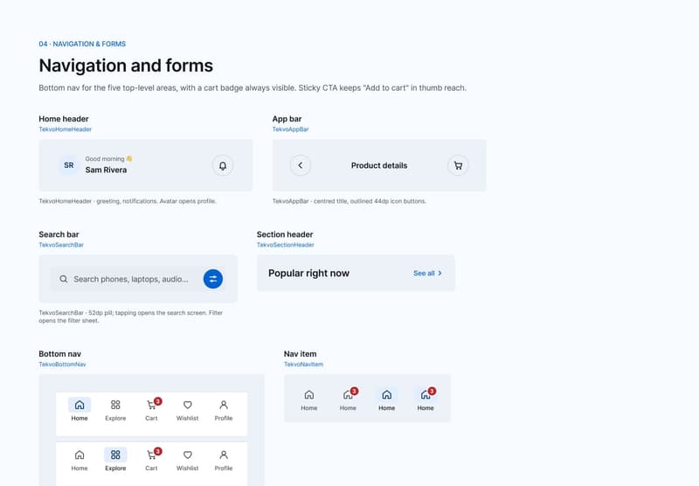Click Cart icon in second bottom nav
This screenshot has width=699, height=486.
click(151, 455)
